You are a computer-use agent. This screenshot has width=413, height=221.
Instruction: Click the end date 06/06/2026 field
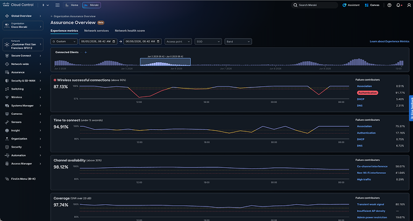143,41
